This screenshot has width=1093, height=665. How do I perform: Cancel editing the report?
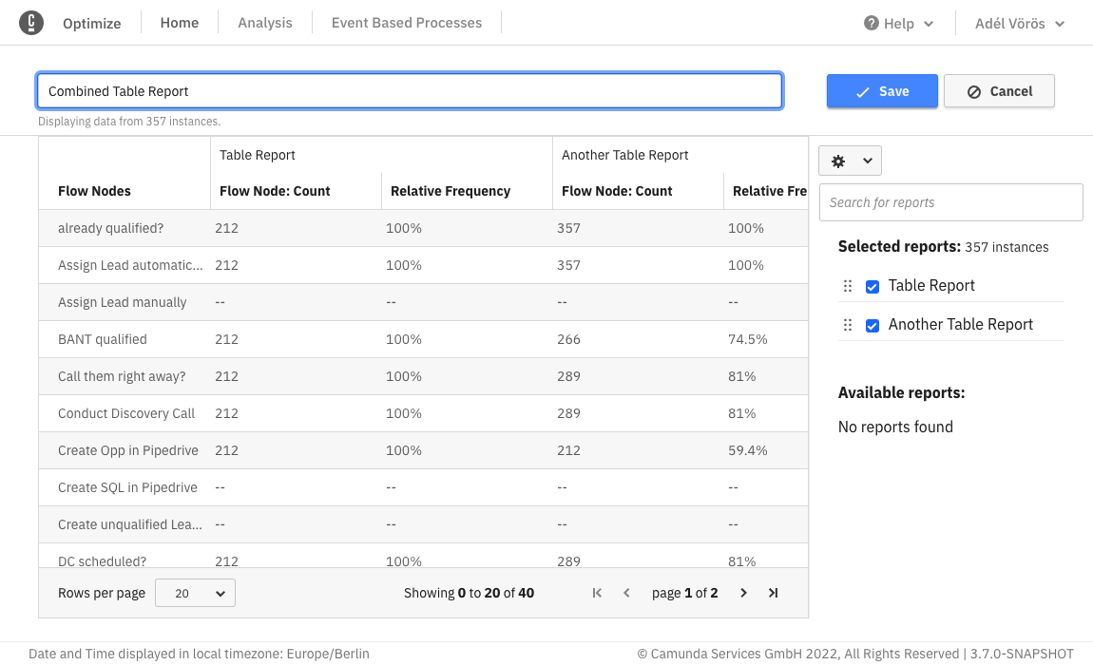coord(999,91)
